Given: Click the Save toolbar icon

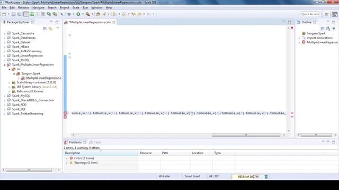Looking at the screenshot, I should click(x=13, y=14).
